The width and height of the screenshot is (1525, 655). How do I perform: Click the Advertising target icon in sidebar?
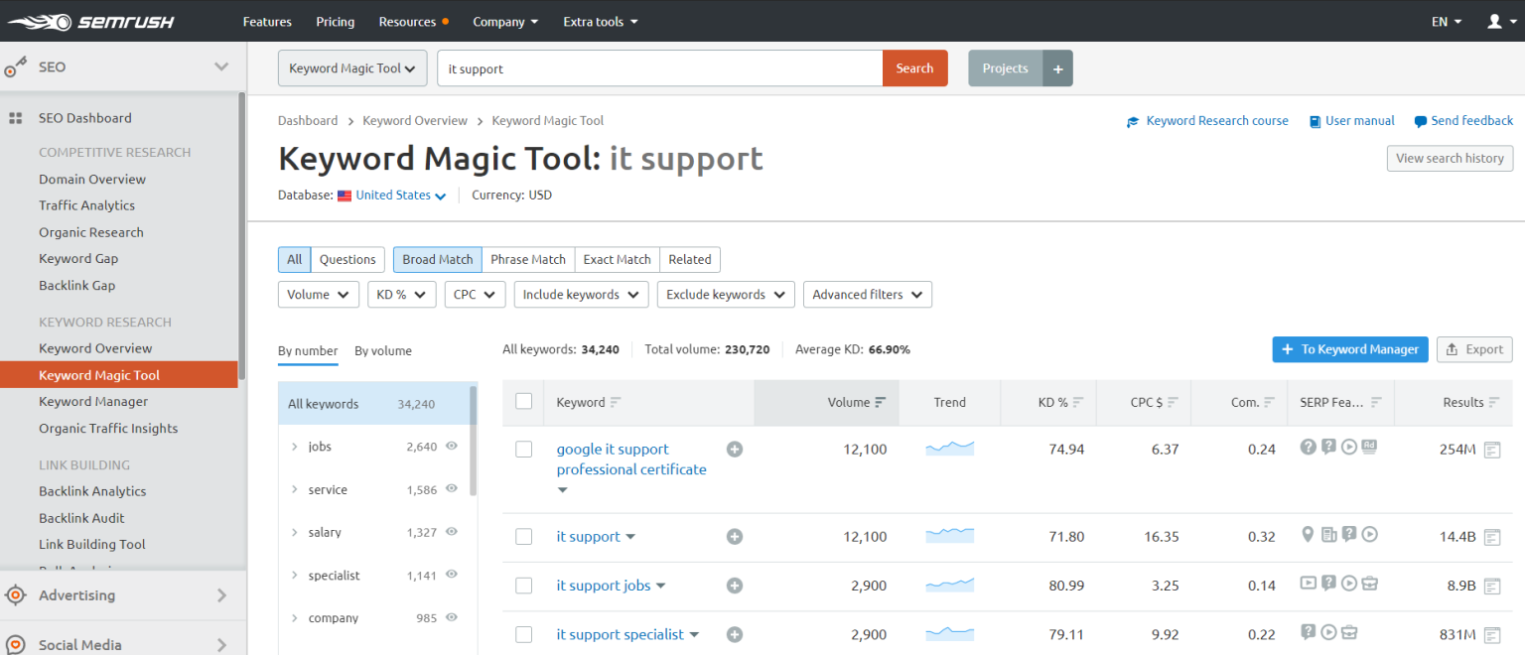(16, 595)
